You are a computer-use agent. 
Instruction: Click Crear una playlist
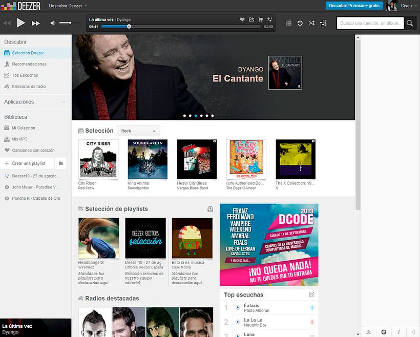click(x=26, y=163)
